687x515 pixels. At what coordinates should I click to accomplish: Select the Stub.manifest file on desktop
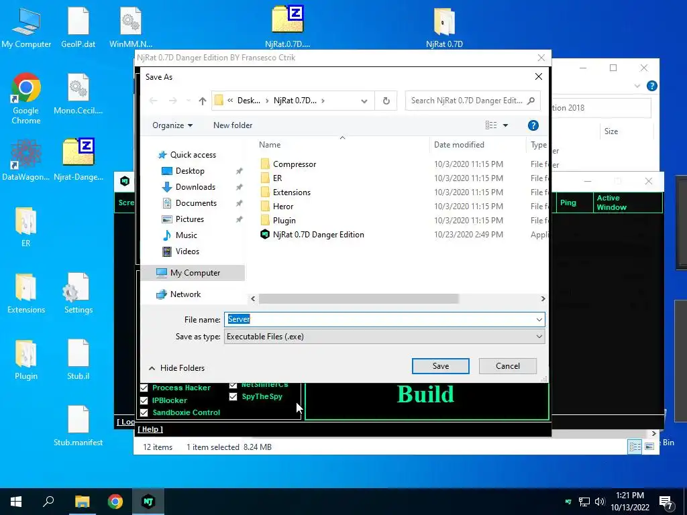(x=78, y=426)
